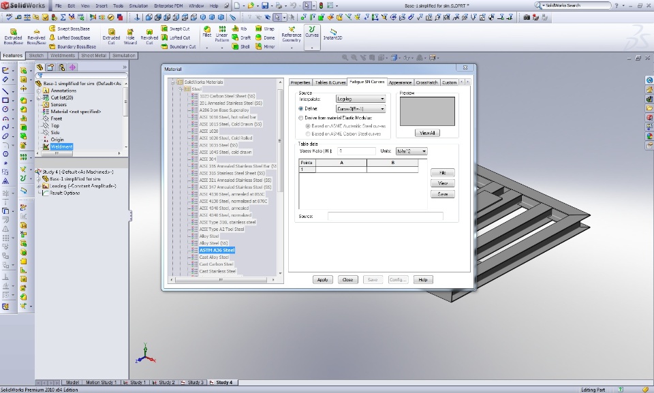This screenshot has height=393, width=654.
Task: Switch to the Tables & Curves tab
Action: click(x=330, y=82)
